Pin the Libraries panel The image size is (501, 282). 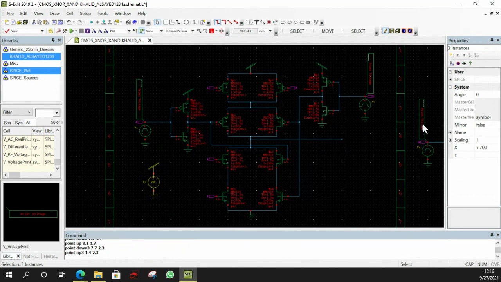[x=53, y=40]
